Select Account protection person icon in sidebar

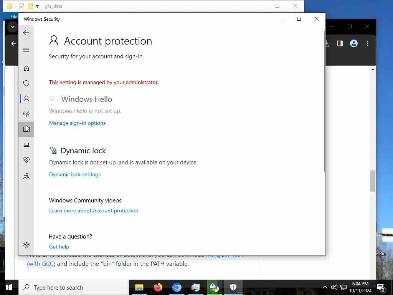pyautogui.click(x=26, y=99)
